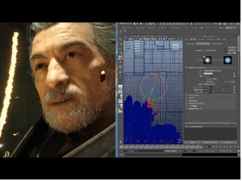Open map button beside Dropoff attribute
This screenshot has height=181, width=242.
[x=234, y=92]
